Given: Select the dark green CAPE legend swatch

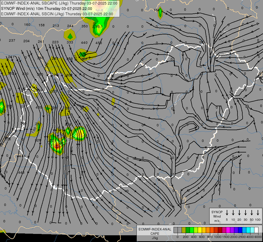Looking at the screenshot, I should coord(188,230).
